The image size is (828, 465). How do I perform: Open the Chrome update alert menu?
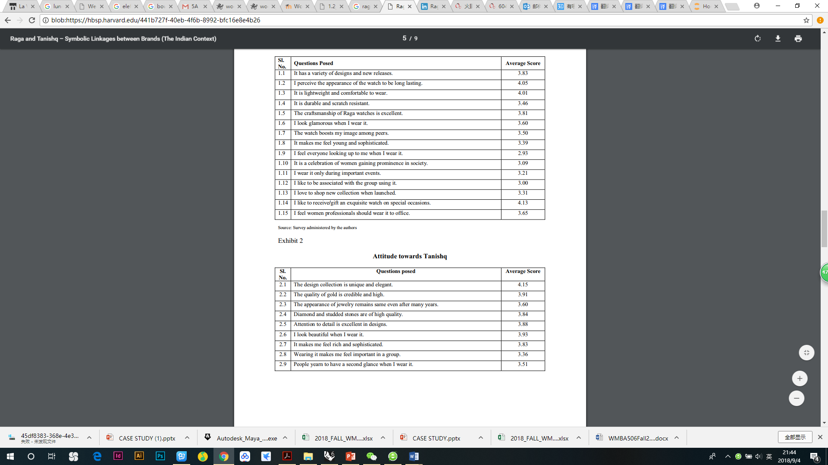click(820, 20)
